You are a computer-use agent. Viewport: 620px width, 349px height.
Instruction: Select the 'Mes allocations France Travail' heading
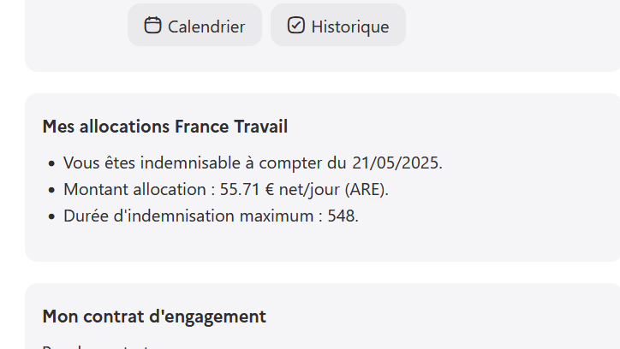165,127
